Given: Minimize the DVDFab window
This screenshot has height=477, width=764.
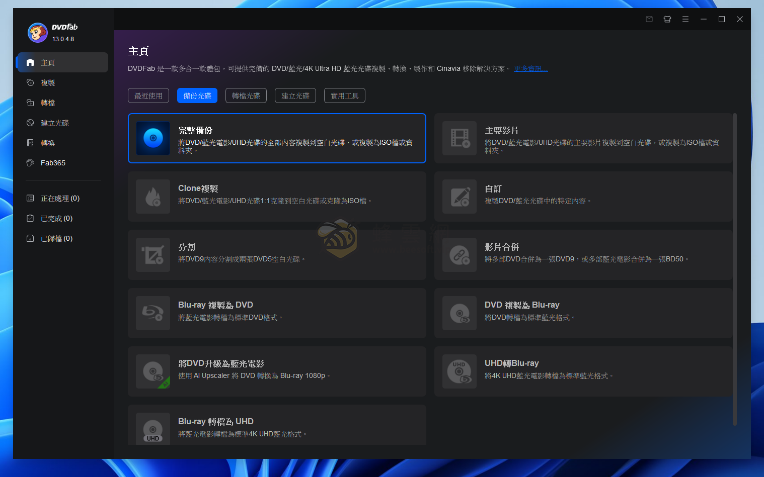Looking at the screenshot, I should [704, 19].
